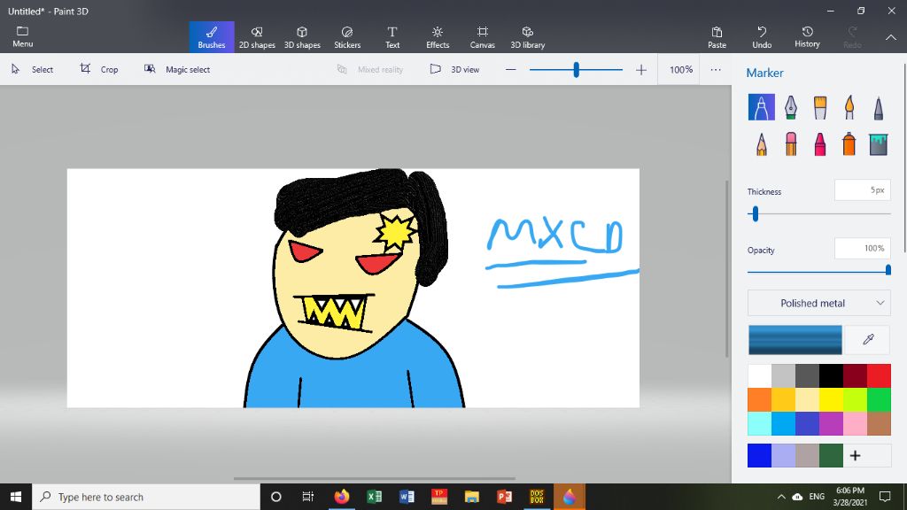The width and height of the screenshot is (907, 510).
Task: Open Word from the taskbar
Action: 407,497
